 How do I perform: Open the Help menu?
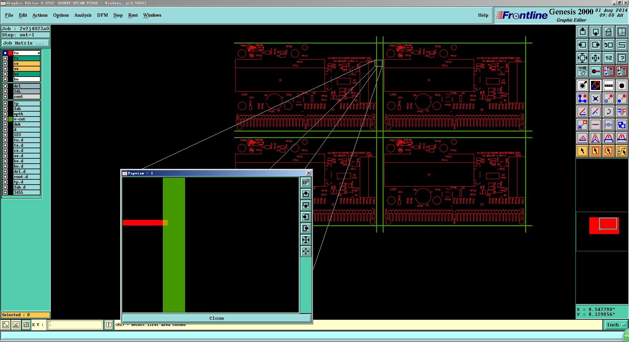[483, 15]
